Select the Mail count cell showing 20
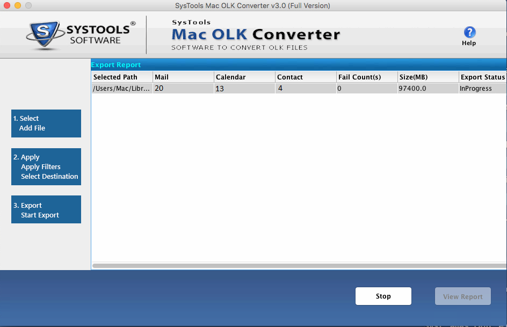Screen dimensions: 507x327 tap(183, 88)
